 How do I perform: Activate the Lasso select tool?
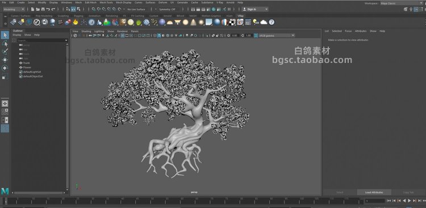pyautogui.click(x=5, y=44)
